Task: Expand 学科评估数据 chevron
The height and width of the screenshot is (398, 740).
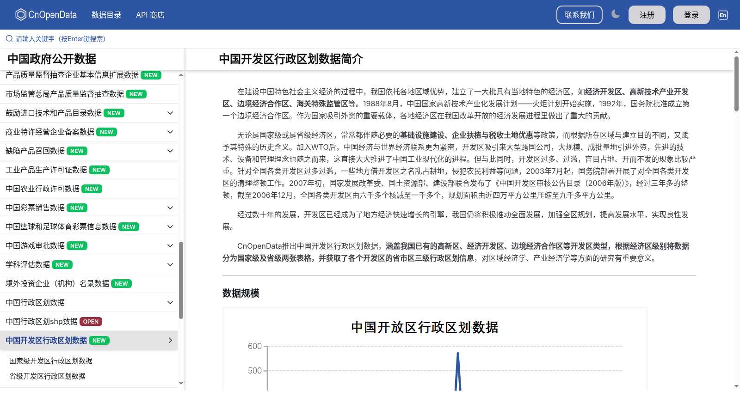Action: (x=170, y=265)
